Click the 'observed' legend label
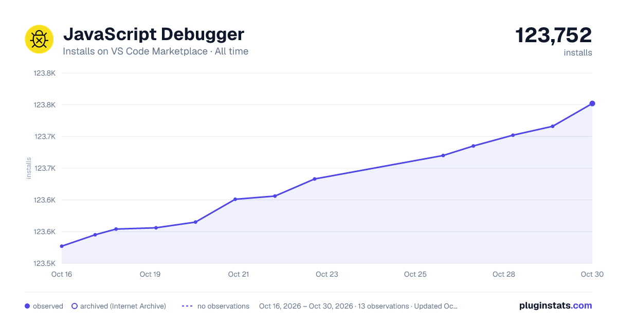Screen dimensions: 617x324 click(x=48, y=306)
